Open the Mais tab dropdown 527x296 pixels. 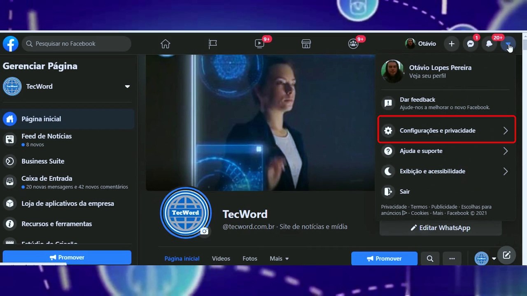[x=279, y=259]
